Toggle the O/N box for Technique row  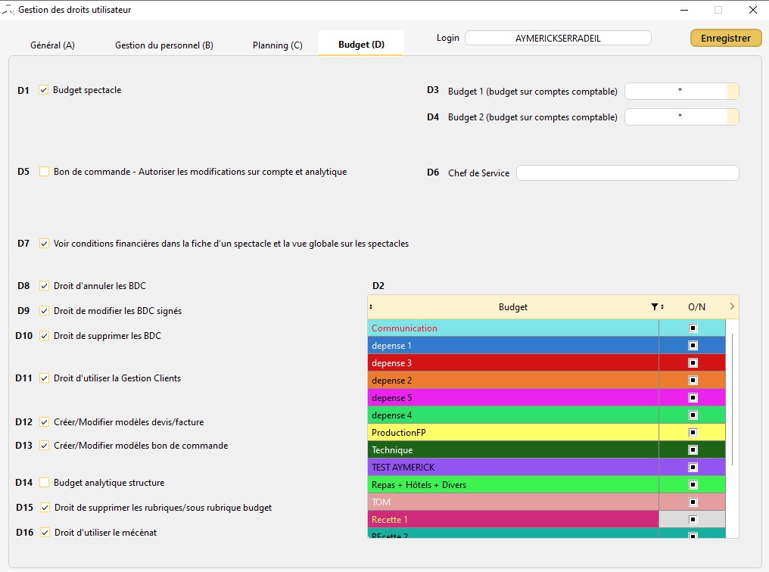coord(693,450)
